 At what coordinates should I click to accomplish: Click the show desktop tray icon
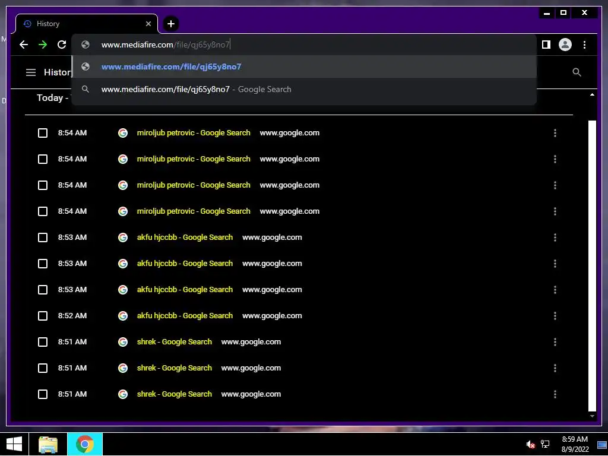(x=602, y=445)
